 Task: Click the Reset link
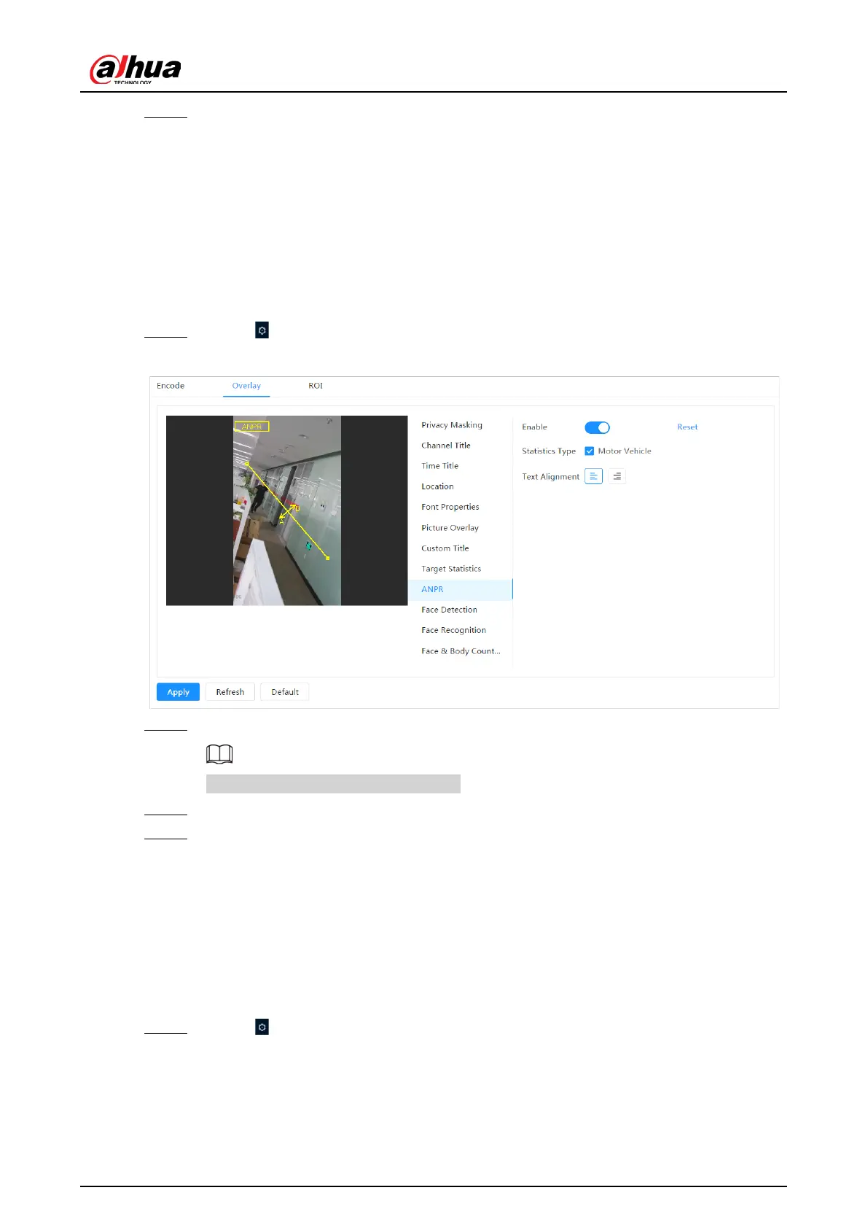(x=687, y=427)
